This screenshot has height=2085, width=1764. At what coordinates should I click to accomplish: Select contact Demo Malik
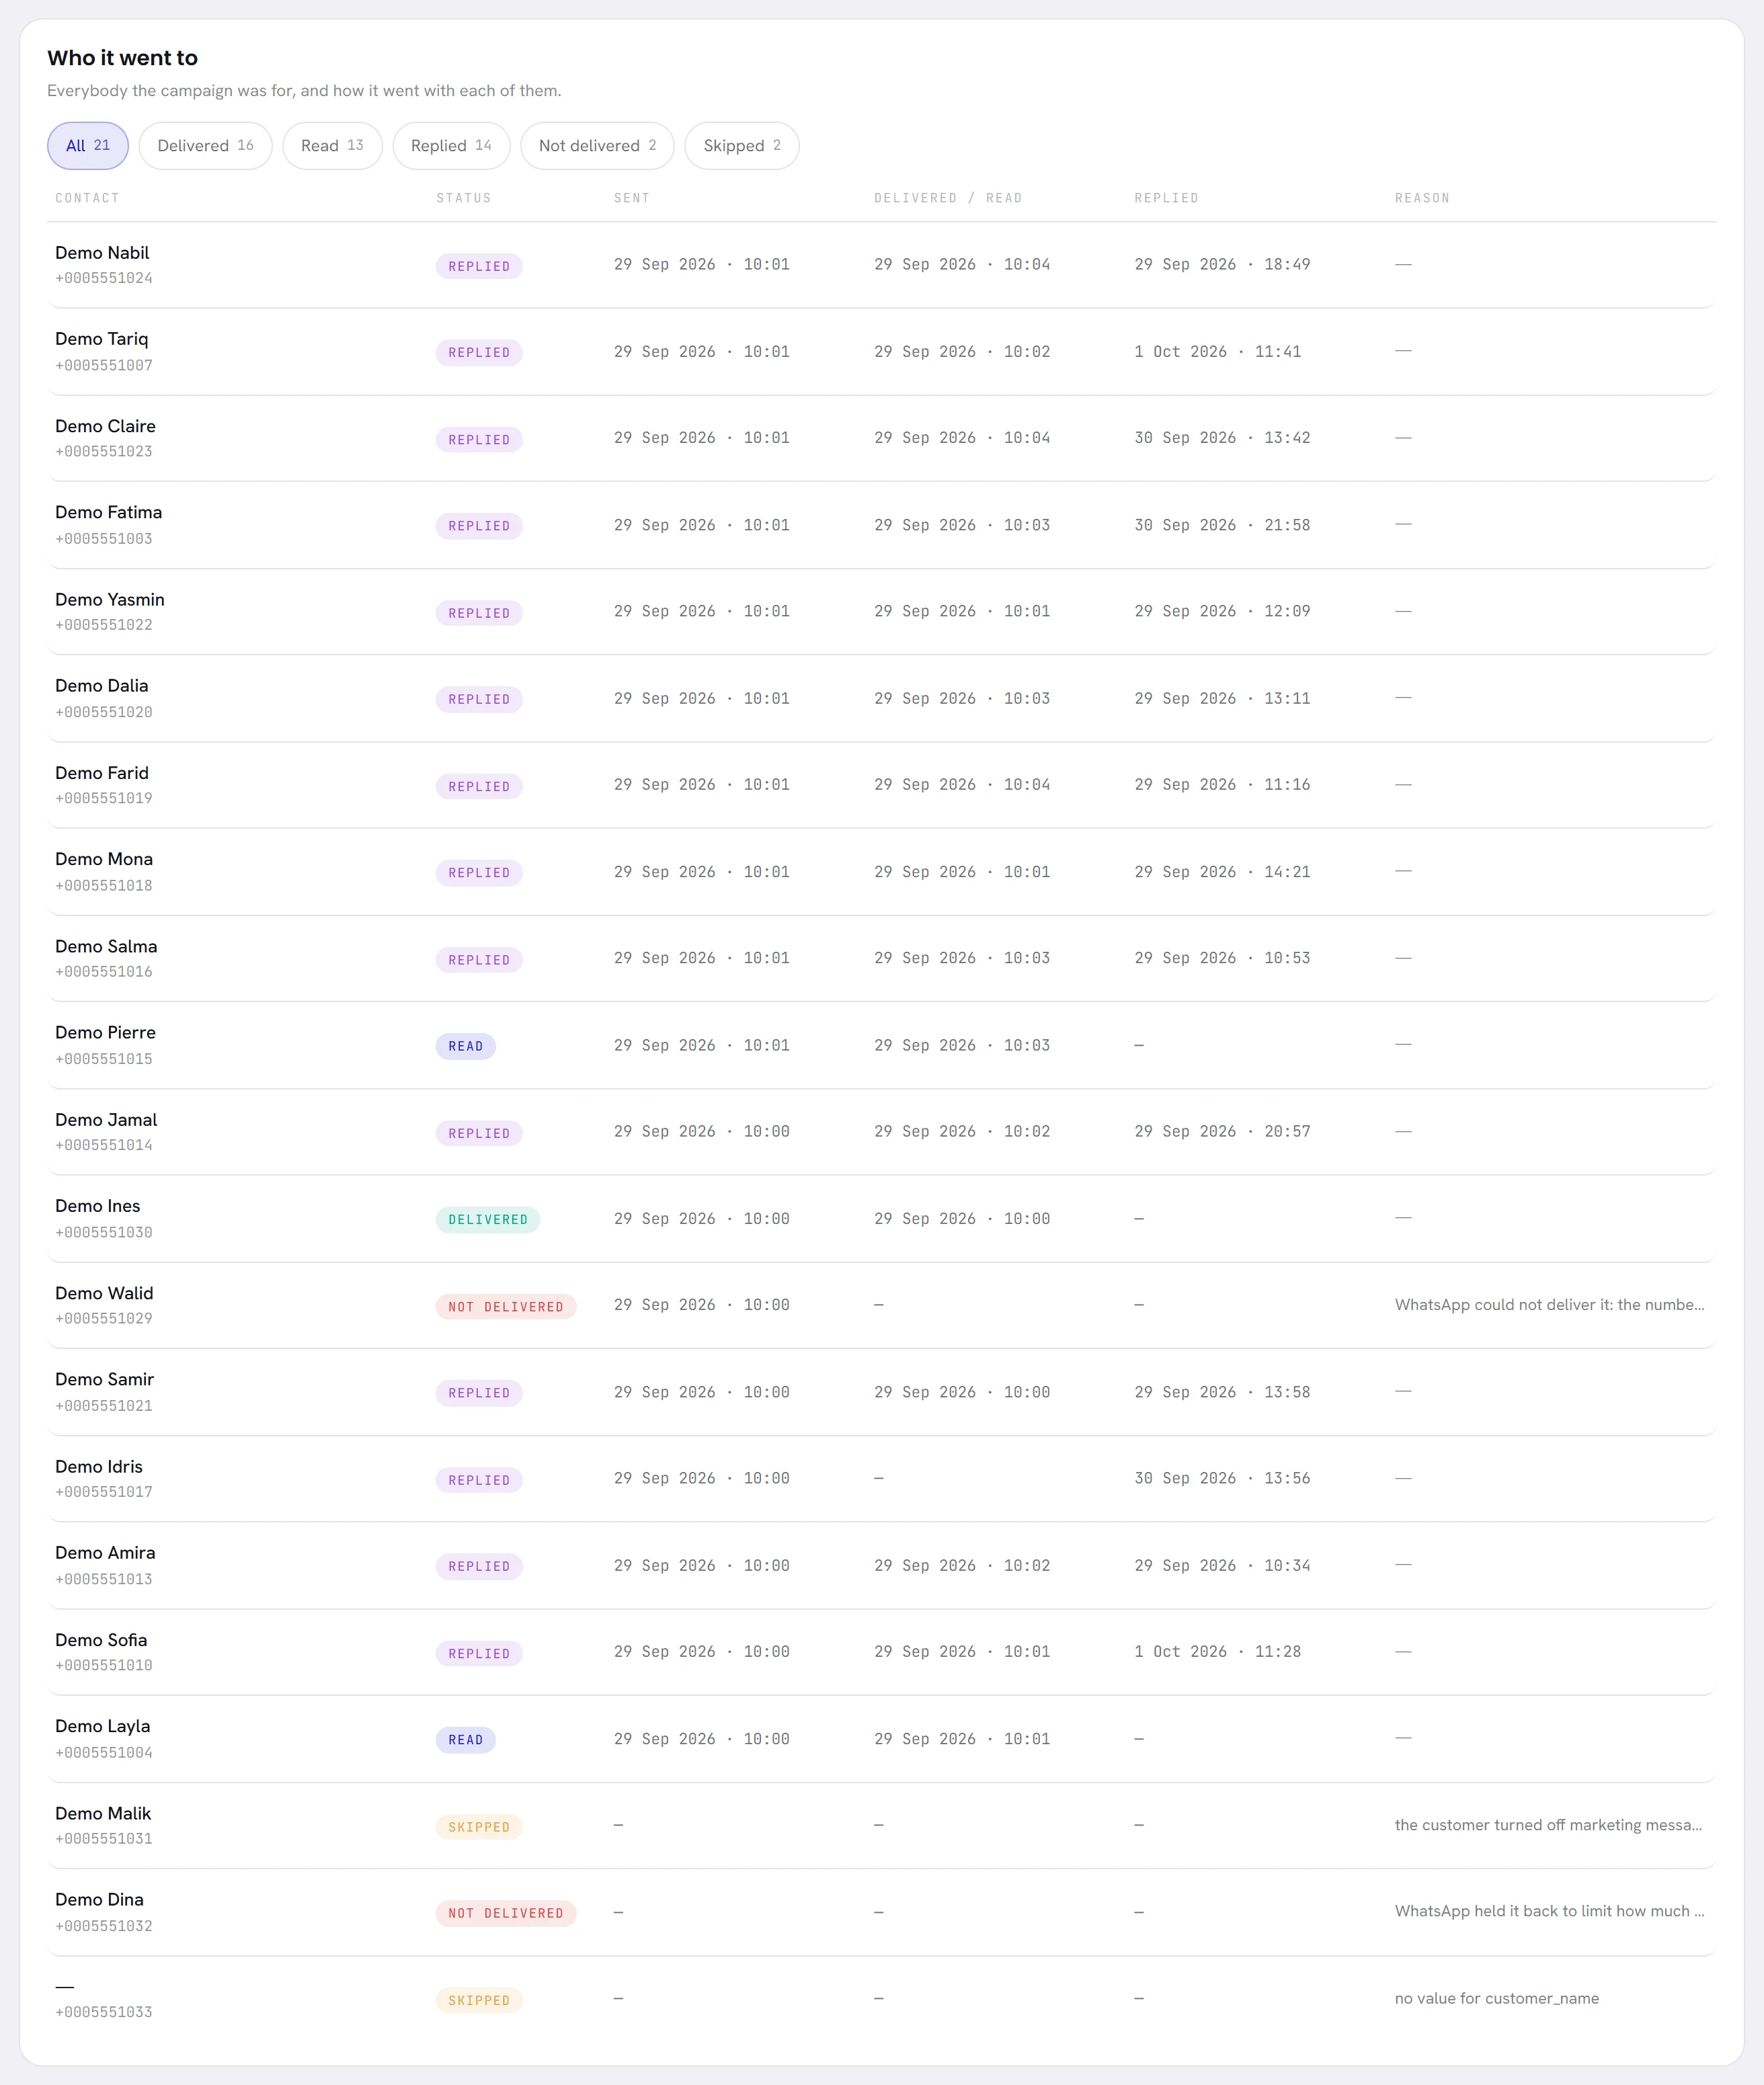103,1813
